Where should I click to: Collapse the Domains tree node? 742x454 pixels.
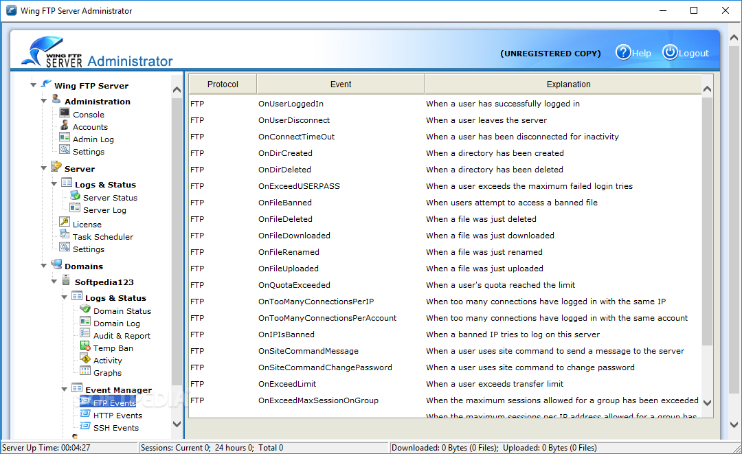click(x=43, y=266)
